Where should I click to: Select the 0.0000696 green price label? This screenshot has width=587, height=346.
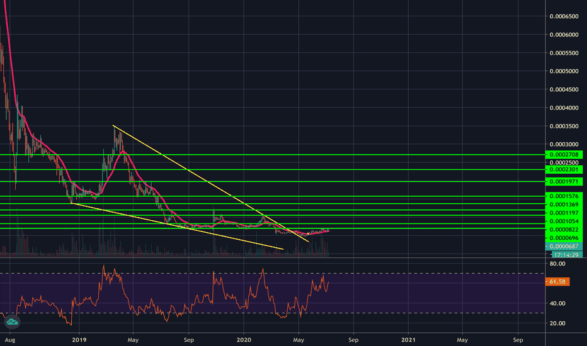(x=564, y=238)
